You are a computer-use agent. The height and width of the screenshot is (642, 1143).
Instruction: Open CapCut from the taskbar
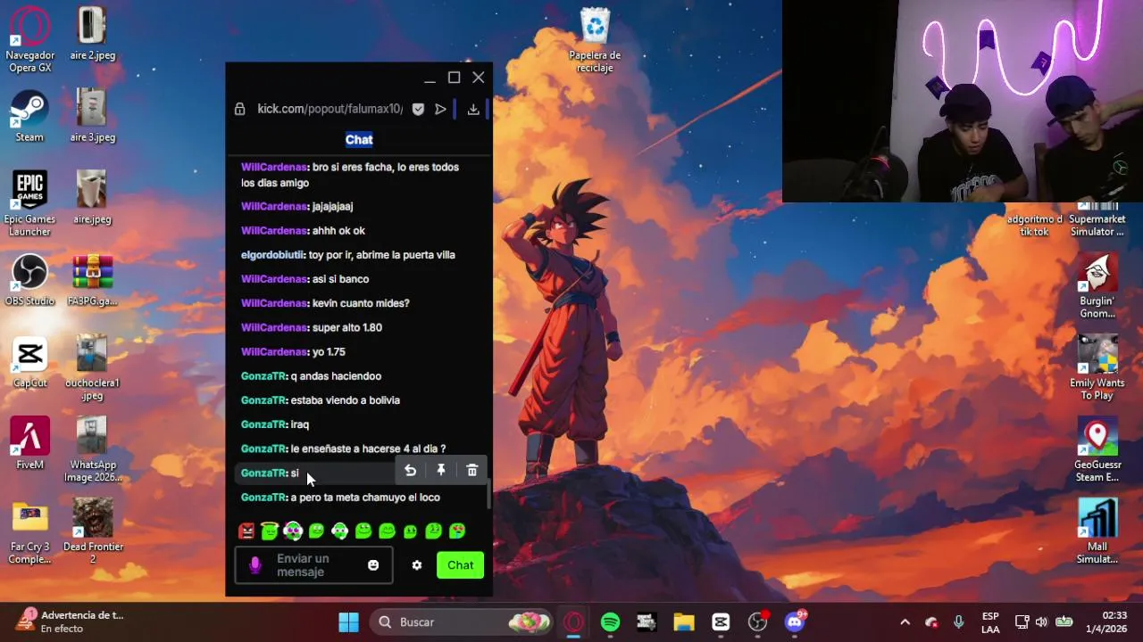(x=721, y=622)
